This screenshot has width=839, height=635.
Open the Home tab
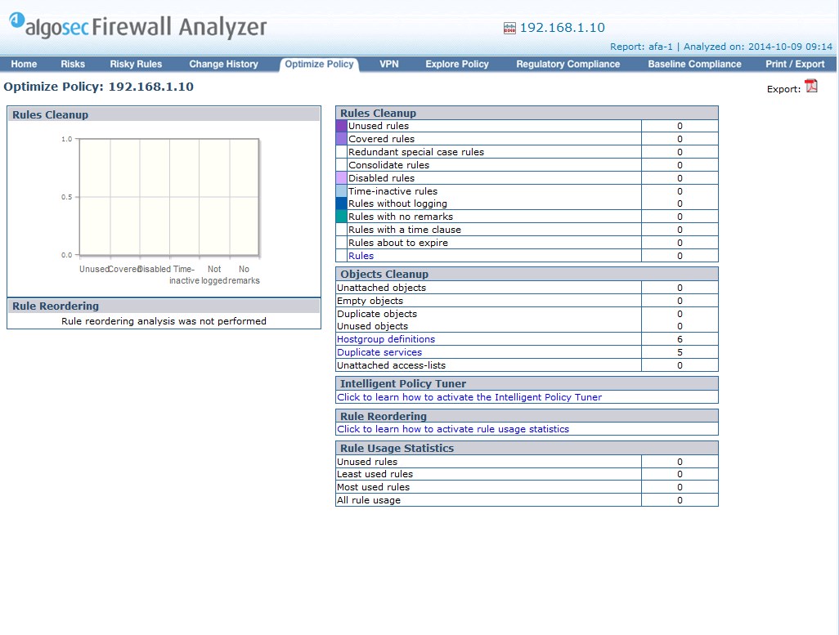tap(24, 65)
